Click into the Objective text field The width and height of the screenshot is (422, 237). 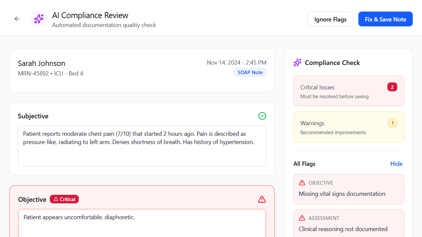click(142, 223)
